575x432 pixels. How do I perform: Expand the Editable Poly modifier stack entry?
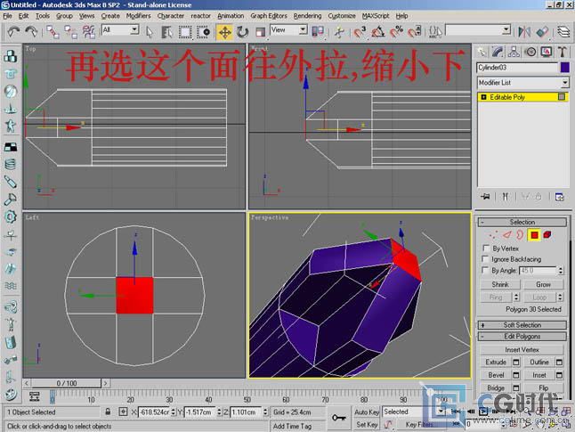pyautogui.click(x=483, y=97)
